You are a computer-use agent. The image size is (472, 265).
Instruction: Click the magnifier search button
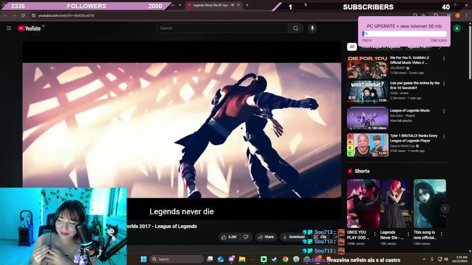296,28
